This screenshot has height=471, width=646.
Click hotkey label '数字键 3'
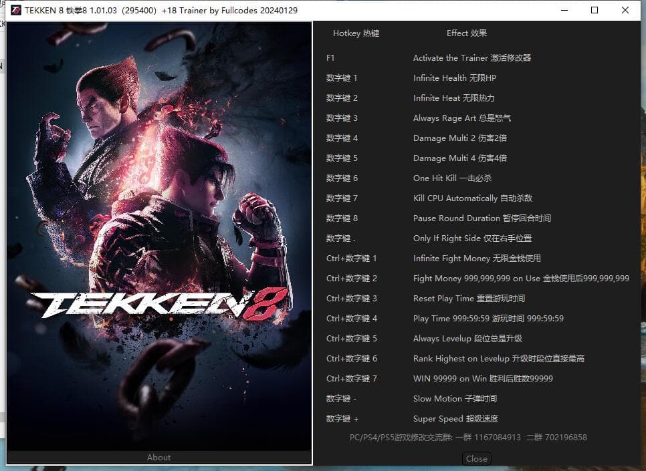pos(342,118)
